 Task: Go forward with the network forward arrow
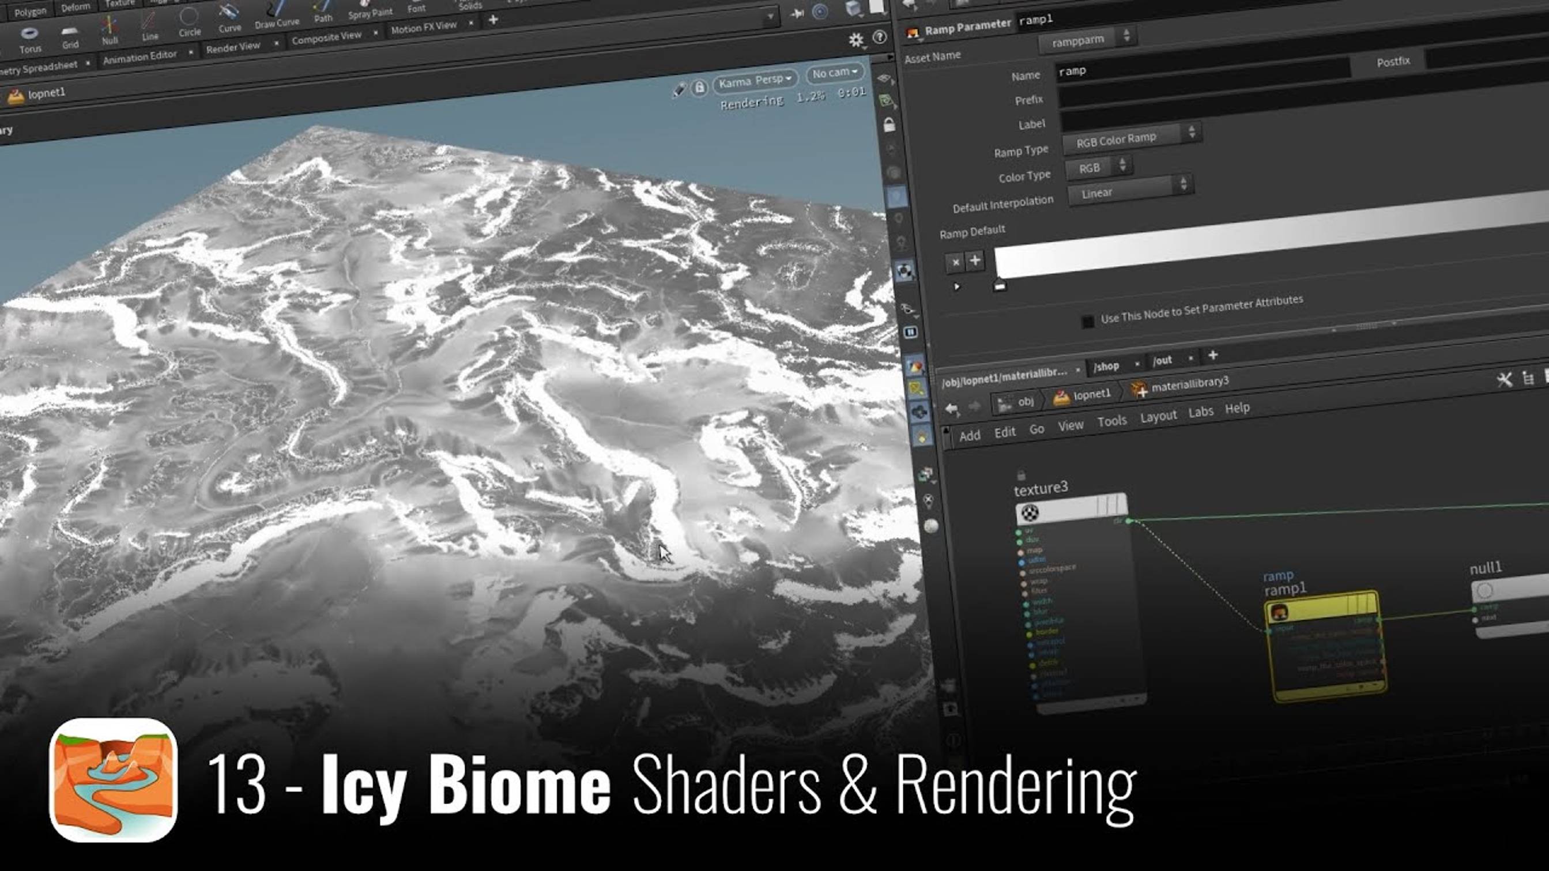[x=975, y=407]
